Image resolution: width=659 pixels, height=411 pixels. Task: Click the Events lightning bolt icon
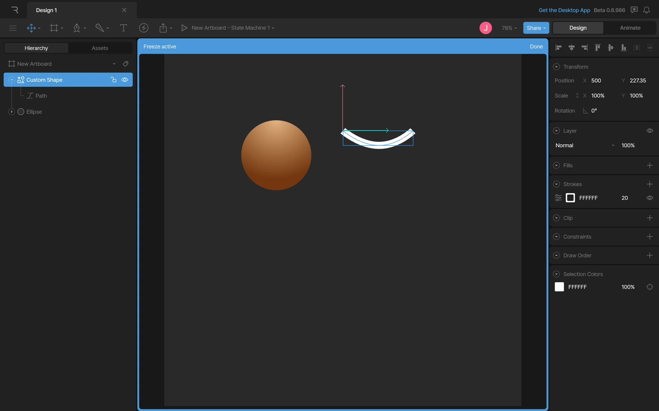coord(143,28)
